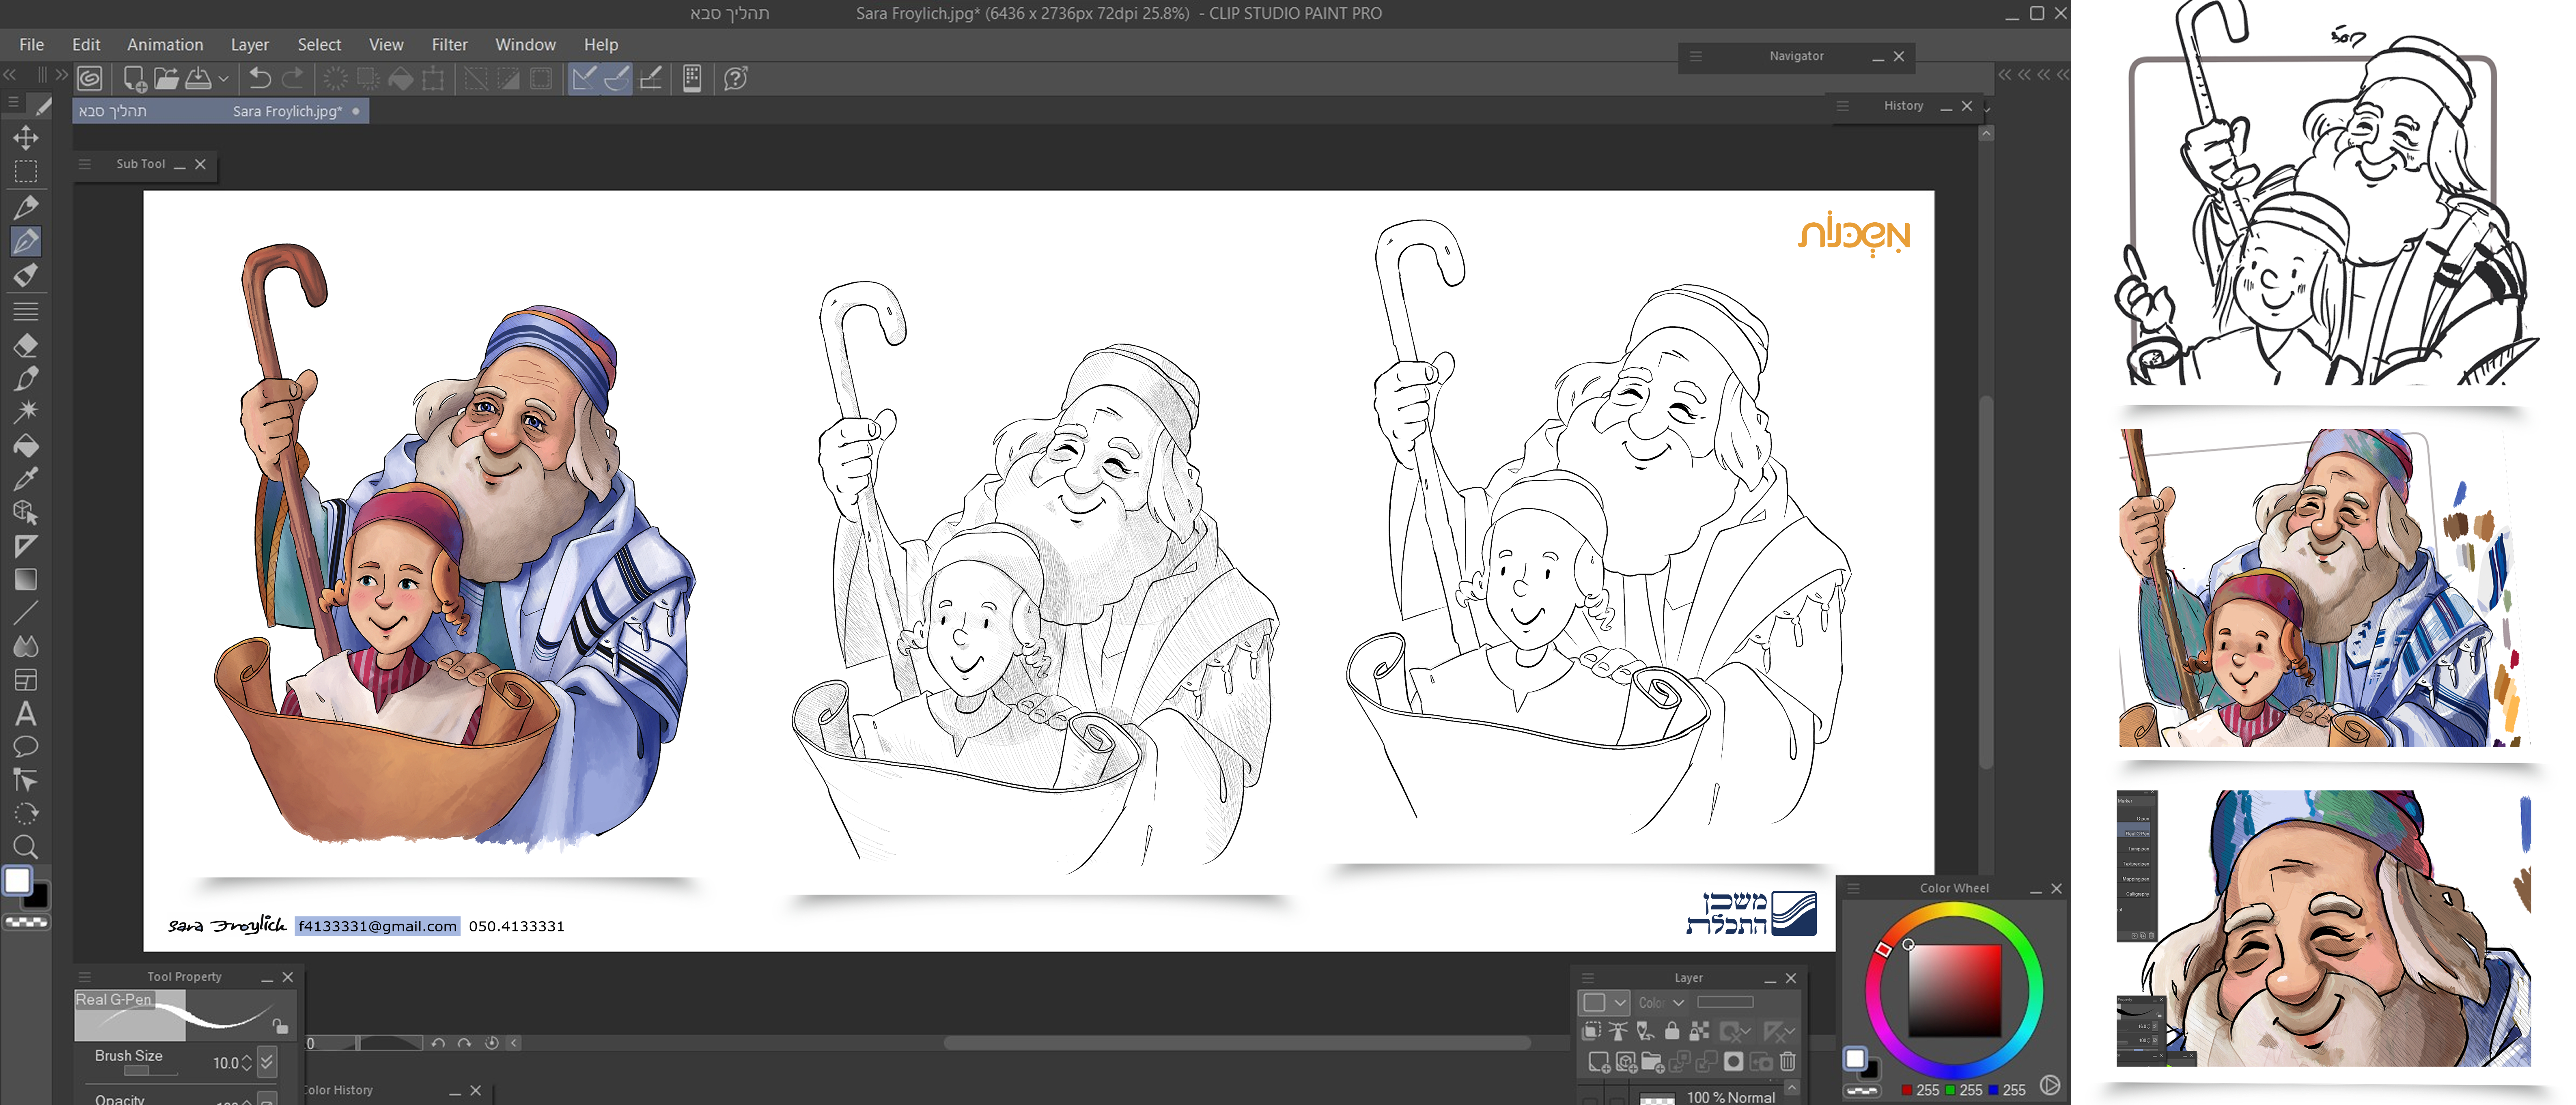This screenshot has width=2576, height=1105.
Task: Create a new raster layer
Action: coord(1598,1061)
